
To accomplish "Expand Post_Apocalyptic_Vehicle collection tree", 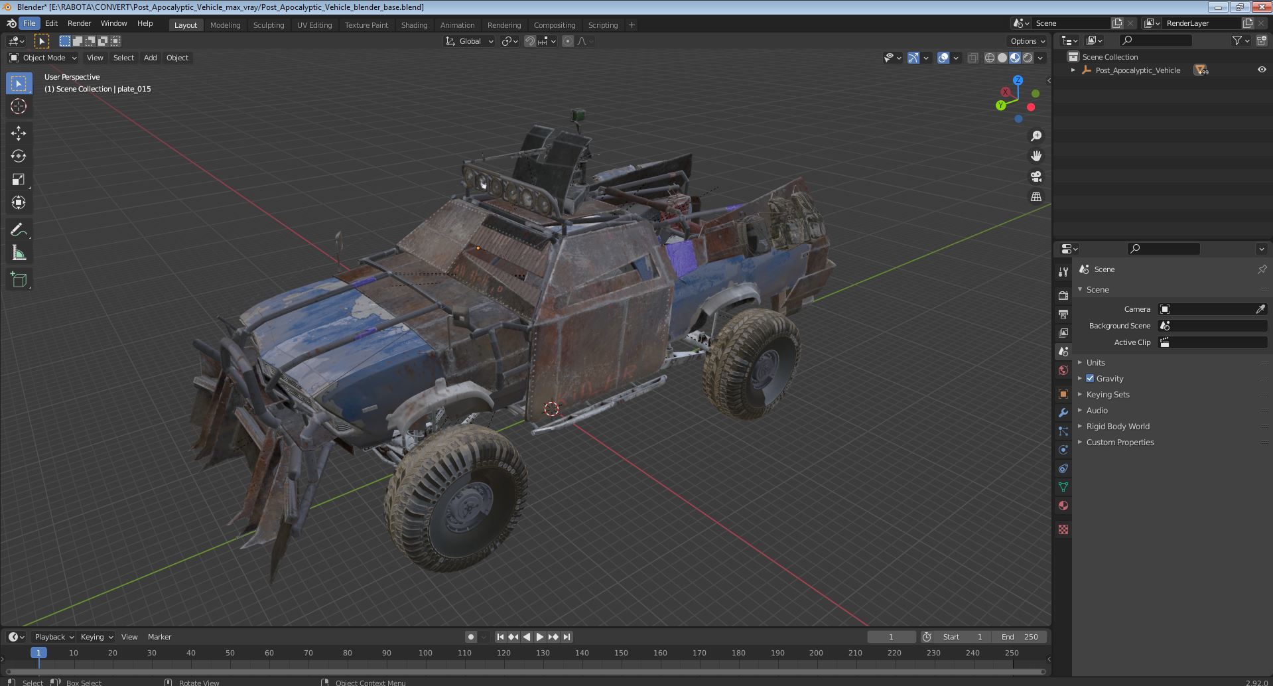I will (x=1073, y=70).
